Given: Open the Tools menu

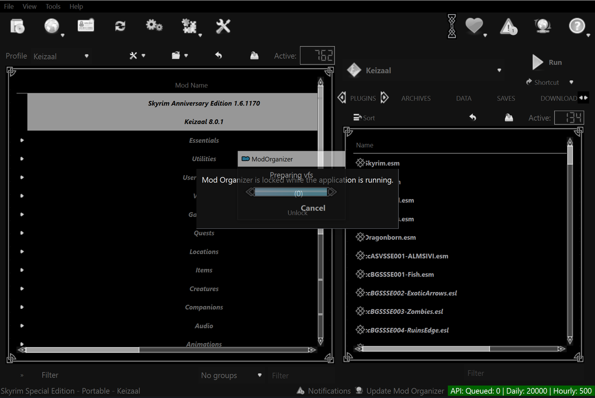Looking at the screenshot, I should tap(53, 6).
